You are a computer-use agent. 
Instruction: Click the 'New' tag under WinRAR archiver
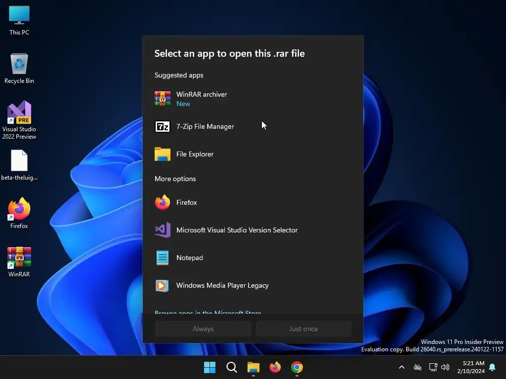pyautogui.click(x=183, y=104)
